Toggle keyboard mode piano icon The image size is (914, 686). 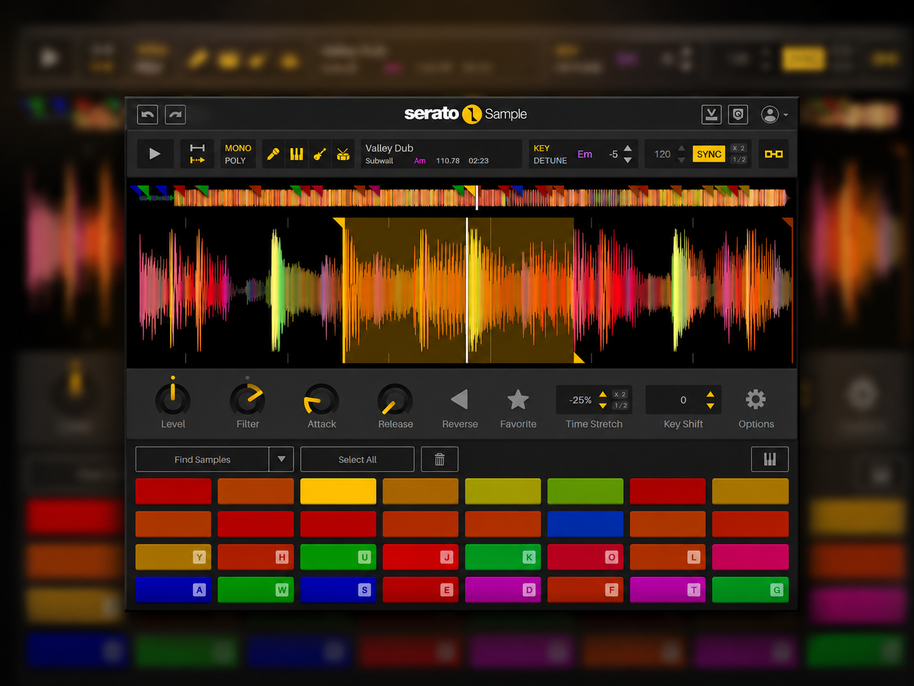tap(769, 459)
